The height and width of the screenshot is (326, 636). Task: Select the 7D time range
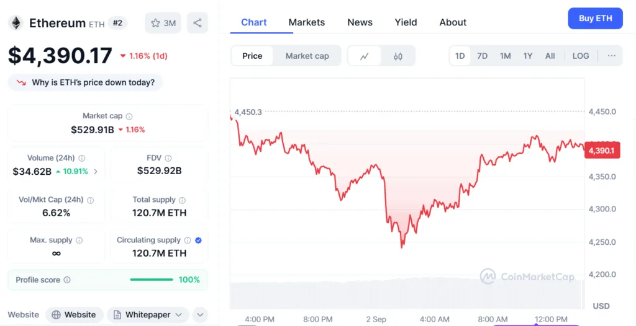tap(482, 56)
